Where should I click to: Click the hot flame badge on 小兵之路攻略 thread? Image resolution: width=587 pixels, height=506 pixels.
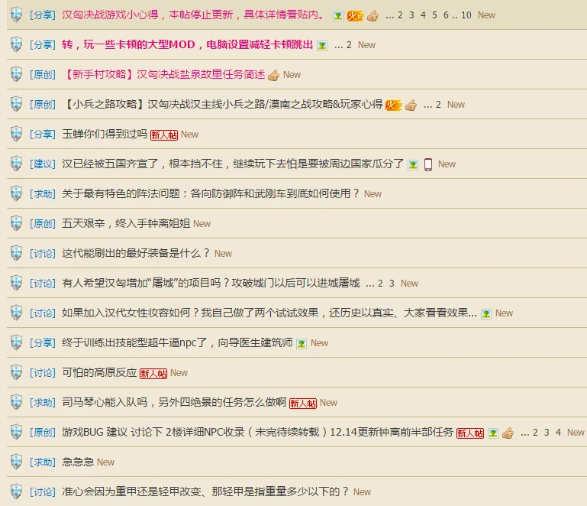click(393, 105)
